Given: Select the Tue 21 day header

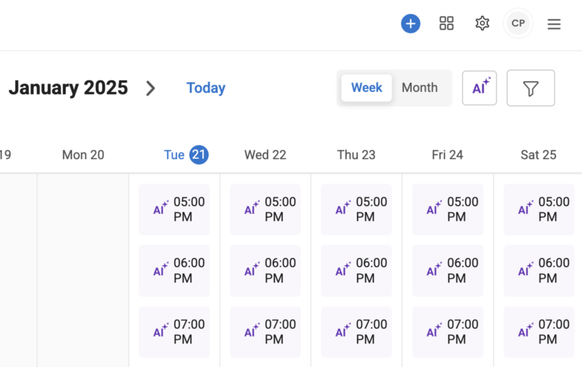Looking at the screenshot, I should tap(186, 155).
